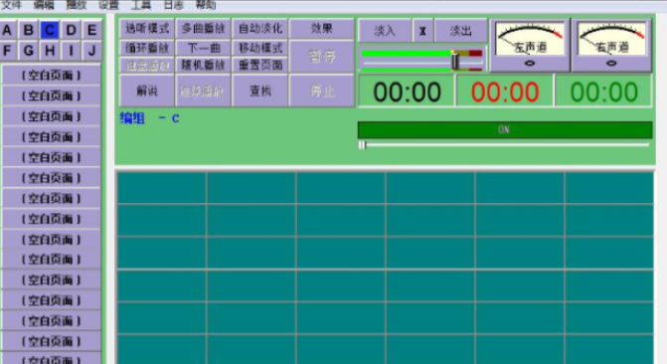Toggle 自动淡化 auto fade

[260, 29]
